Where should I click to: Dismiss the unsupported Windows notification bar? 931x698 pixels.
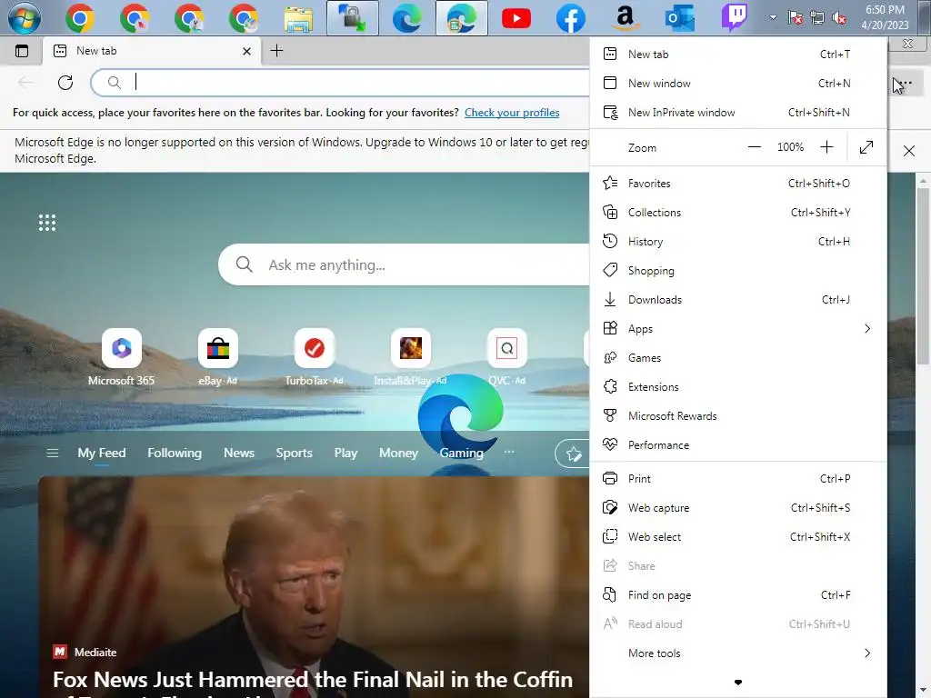coord(908,150)
